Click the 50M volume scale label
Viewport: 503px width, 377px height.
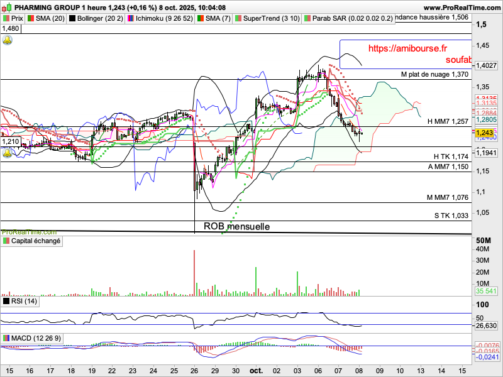(x=484, y=241)
